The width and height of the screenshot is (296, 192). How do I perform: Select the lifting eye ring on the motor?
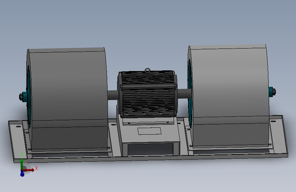click(147, 71)
